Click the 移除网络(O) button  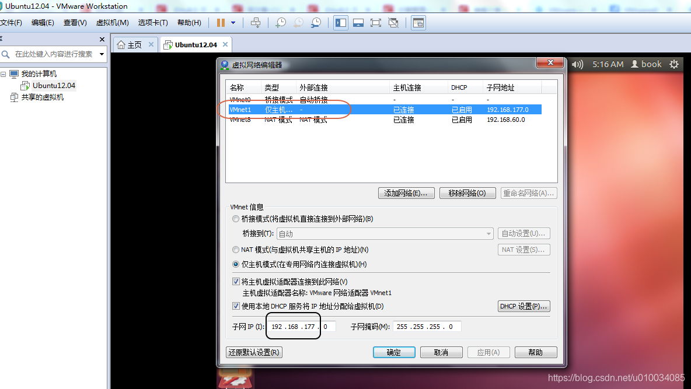467,193
